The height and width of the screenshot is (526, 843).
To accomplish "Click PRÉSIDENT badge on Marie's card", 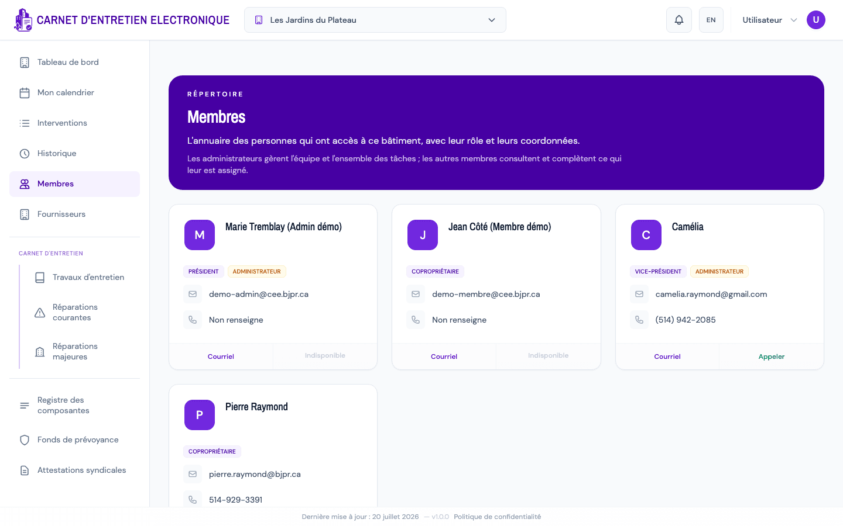I will coord(204,272).
